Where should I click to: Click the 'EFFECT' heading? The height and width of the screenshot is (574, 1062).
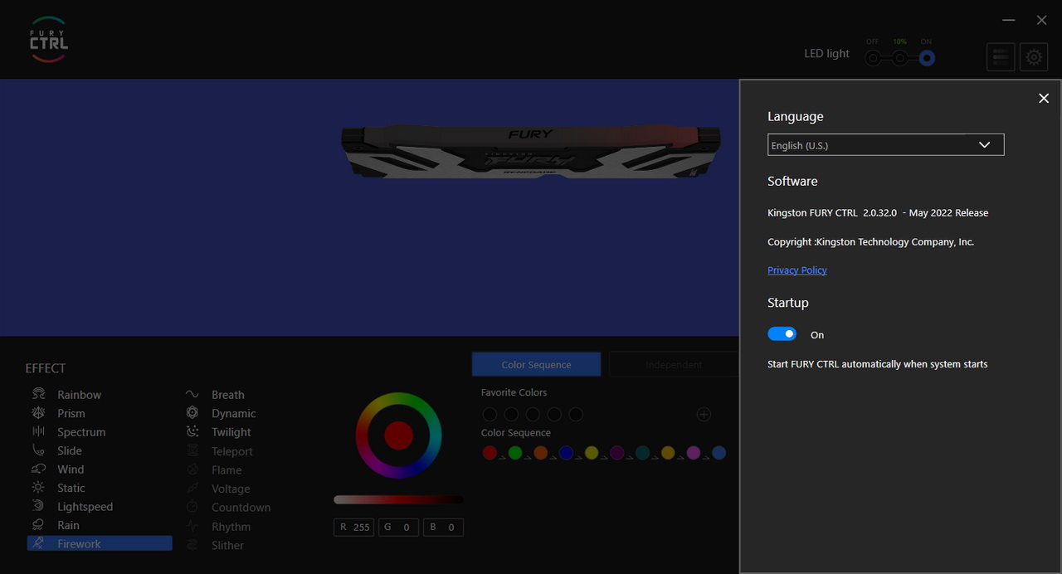[x=46, y=368]
